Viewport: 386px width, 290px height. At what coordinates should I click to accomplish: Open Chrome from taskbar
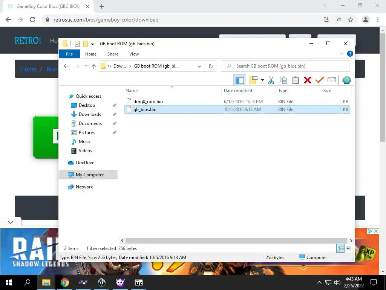(65, 282)
